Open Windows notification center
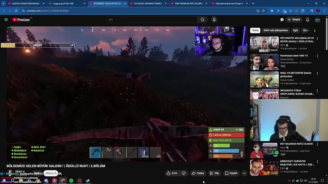The image size is (328, 184). (x=322, y=181)
